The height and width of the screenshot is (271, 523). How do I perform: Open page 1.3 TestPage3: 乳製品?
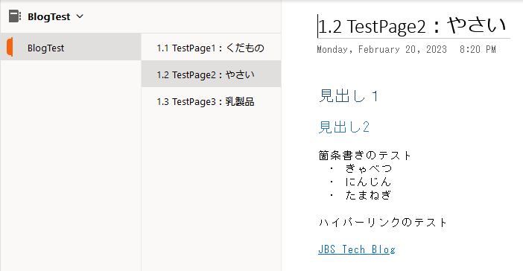coord(211,101)
